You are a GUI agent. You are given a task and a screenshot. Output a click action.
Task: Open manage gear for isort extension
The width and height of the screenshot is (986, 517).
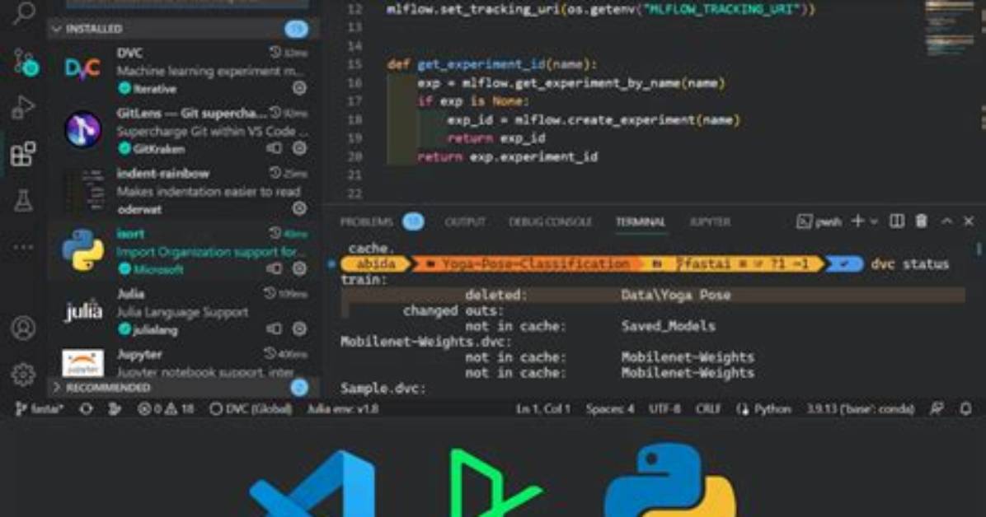coord(300,269)
